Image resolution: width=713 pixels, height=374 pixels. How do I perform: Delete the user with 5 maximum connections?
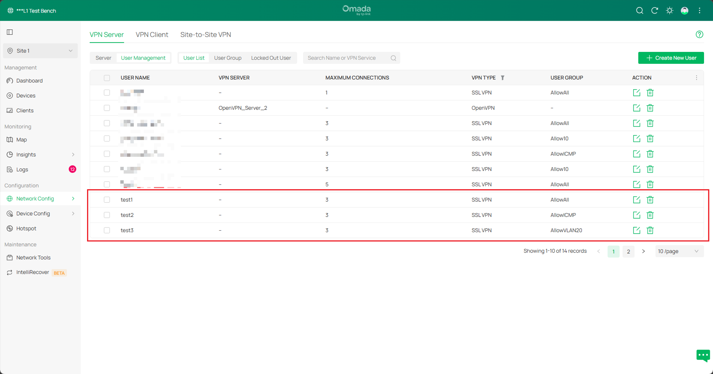coord(650,184)
